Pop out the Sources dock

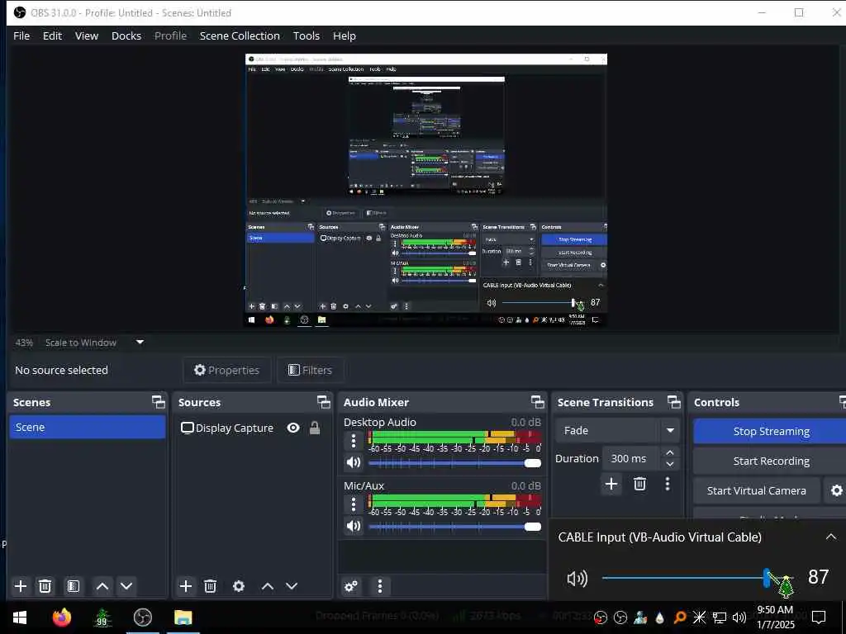tap(323, 402)
